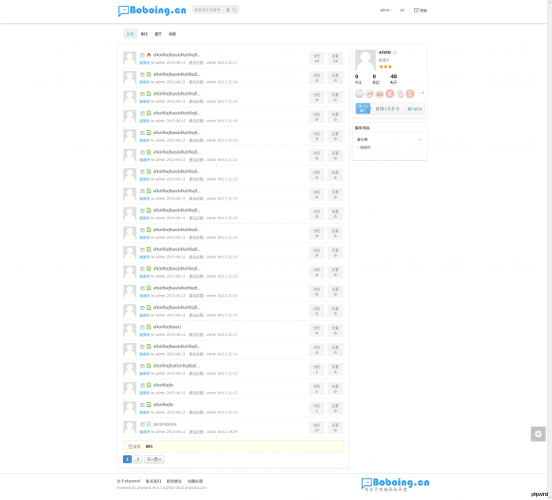The height and width of the screenshot is (500, 552).
Task: Click the search magnifier icon in header
Action: pyautogui.click(x=235, y=10)
